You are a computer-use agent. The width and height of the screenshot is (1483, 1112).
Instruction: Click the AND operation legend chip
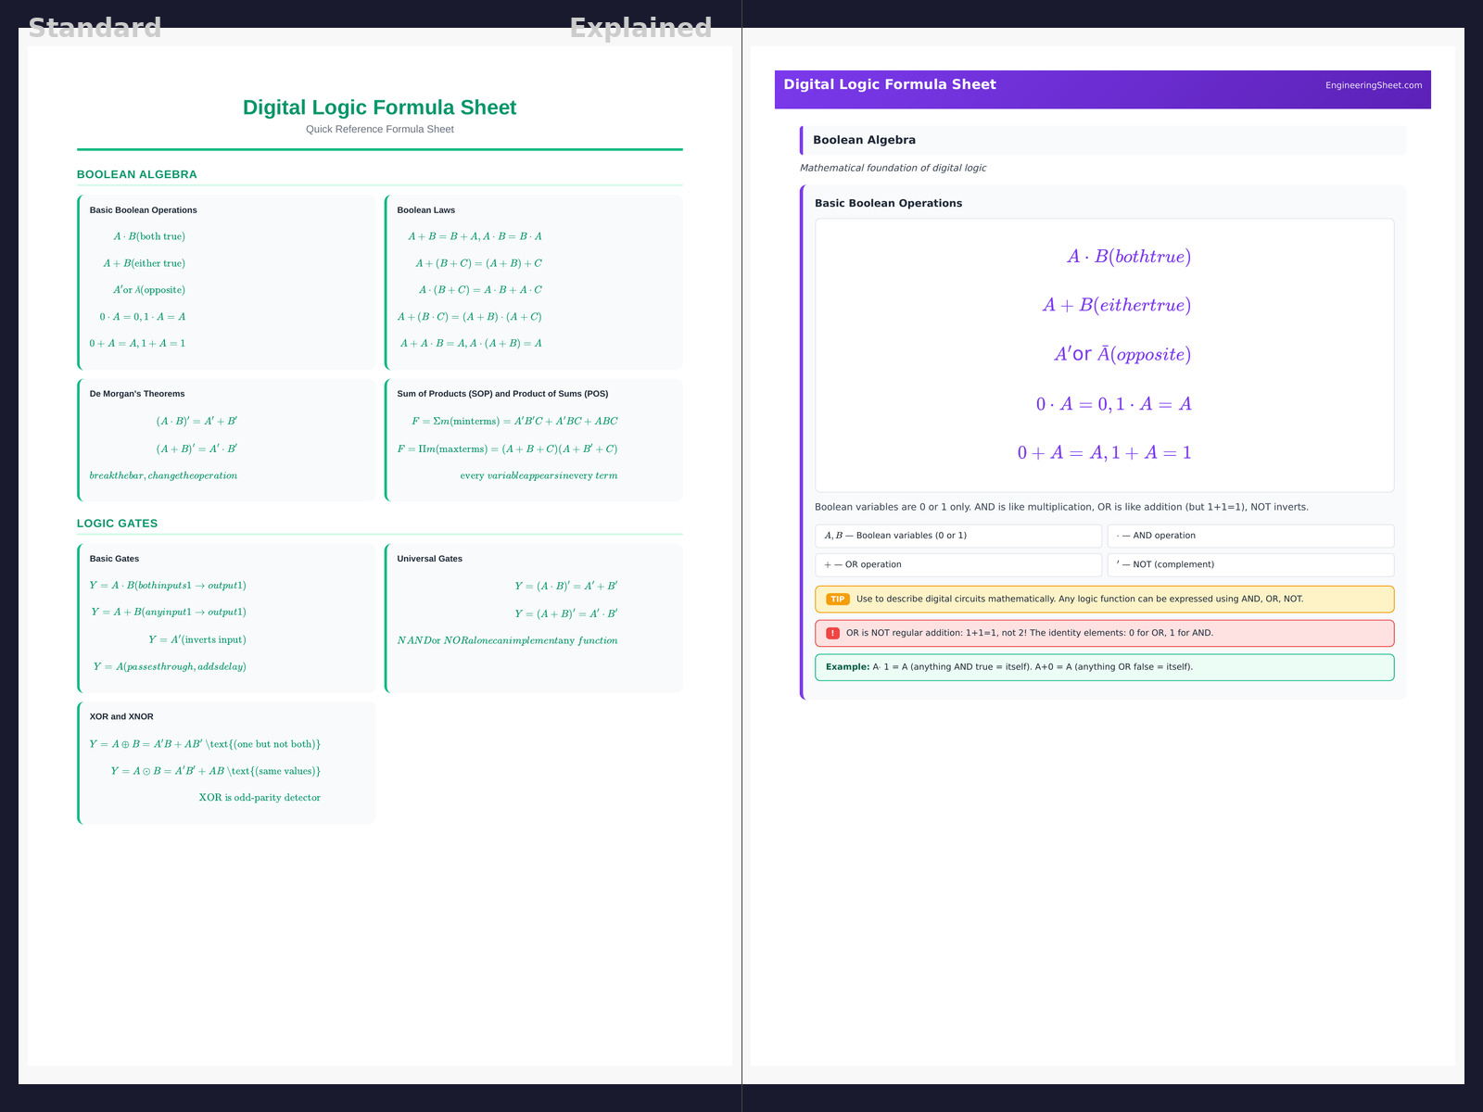[1249, 536]
